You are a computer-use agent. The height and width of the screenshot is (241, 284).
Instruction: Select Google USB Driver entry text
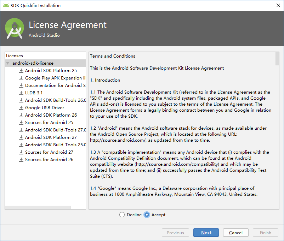[x=45, y=107]
